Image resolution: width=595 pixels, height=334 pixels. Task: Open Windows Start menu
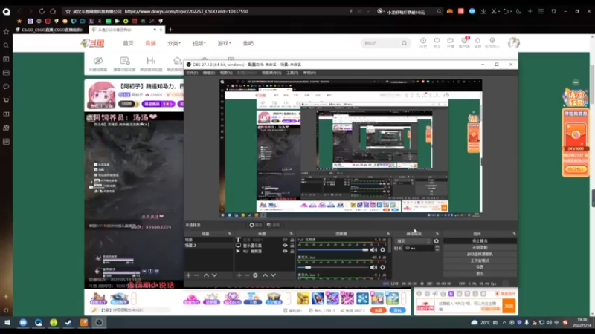7,323
